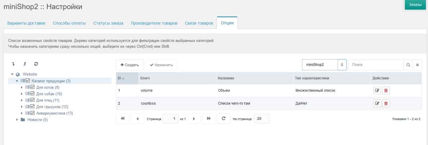Screen dimensions: 428x145
Task: Click the Website globe icon
Action: (18, 75)
